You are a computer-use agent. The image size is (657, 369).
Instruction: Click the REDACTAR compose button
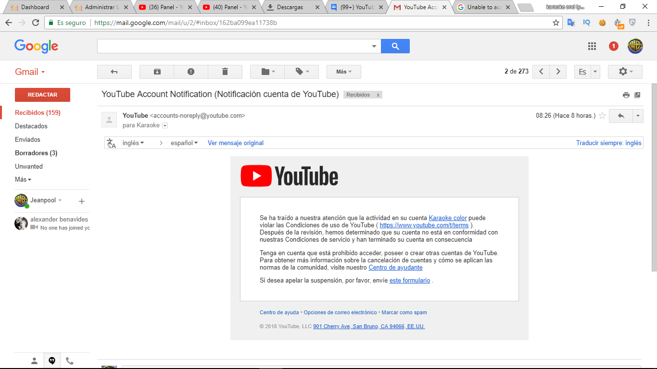coord(42,95)
